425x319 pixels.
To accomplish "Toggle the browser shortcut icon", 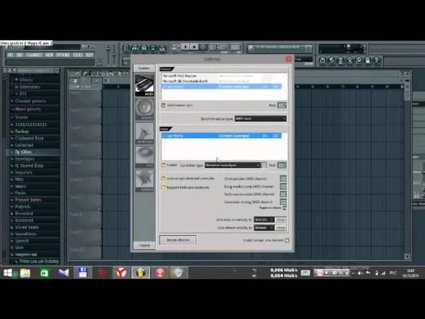I will click(x=153, y=49).
